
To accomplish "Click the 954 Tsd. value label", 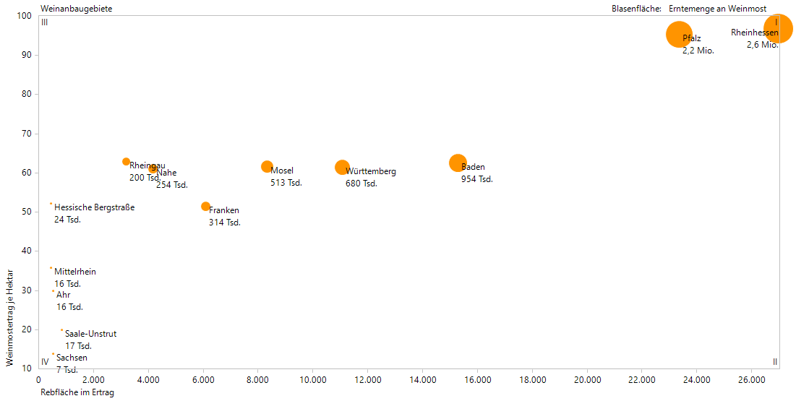I will click(476, 179).
